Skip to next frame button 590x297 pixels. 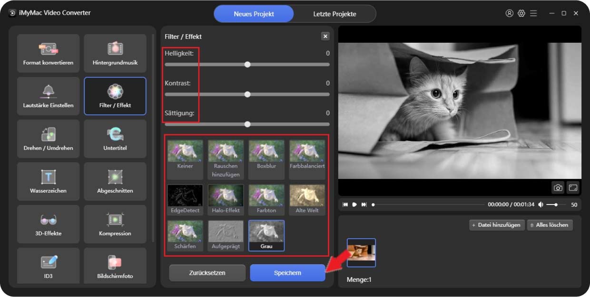[364, 204]
